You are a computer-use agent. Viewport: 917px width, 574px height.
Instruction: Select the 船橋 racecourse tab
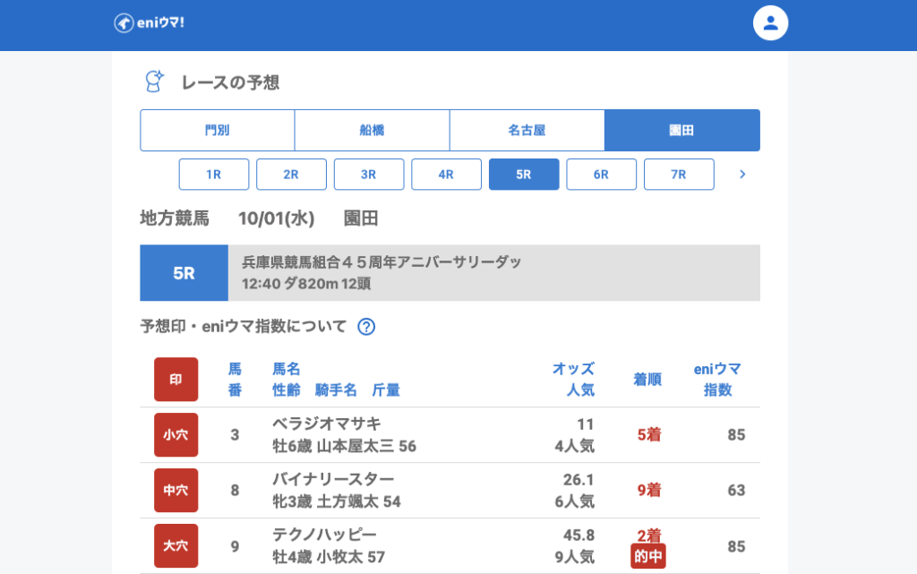tap(372, 131)
